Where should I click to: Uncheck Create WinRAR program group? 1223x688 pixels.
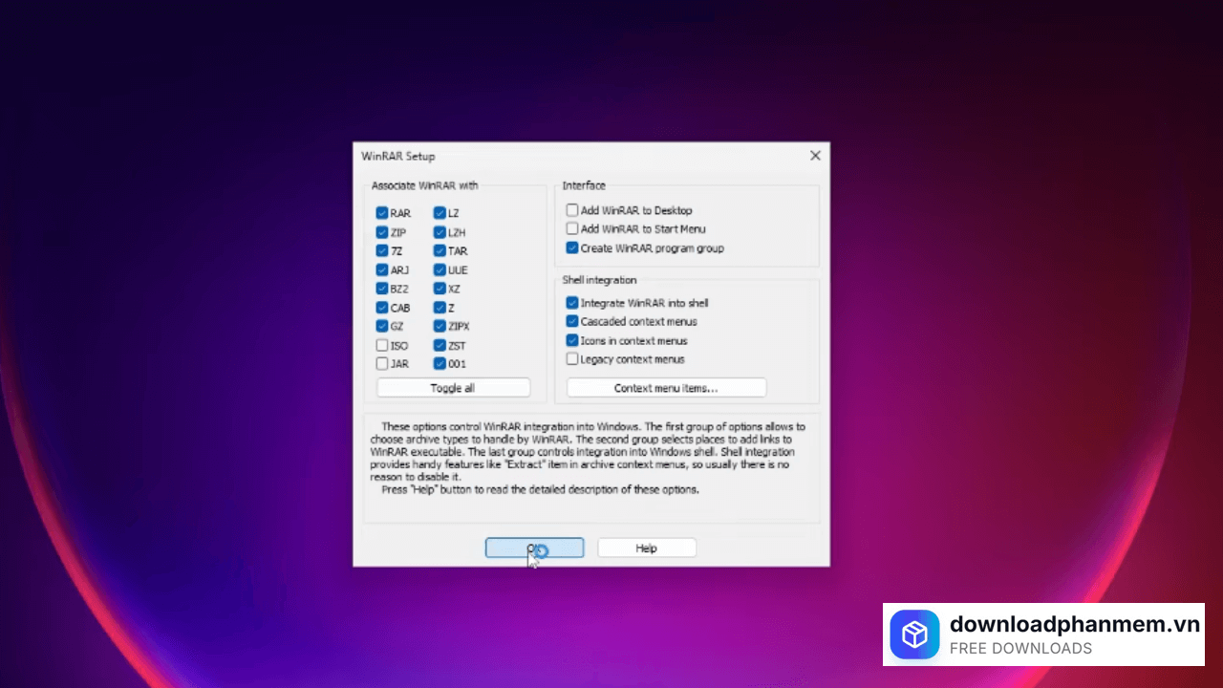point(572,248)
